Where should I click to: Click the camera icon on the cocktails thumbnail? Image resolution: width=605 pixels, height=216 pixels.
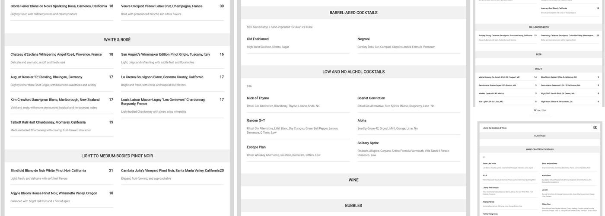pos(595,127)
